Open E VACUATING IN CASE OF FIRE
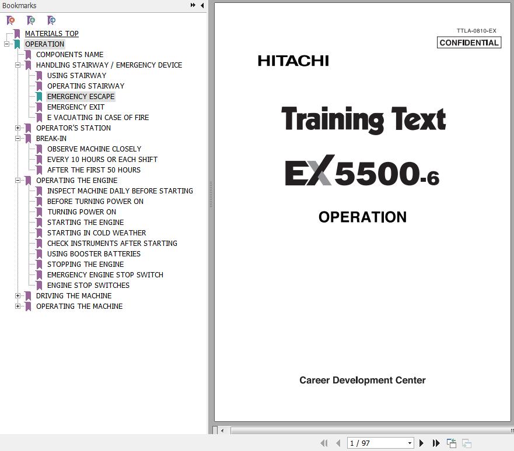This screenshot has width=514, height=451. point(98,118)
